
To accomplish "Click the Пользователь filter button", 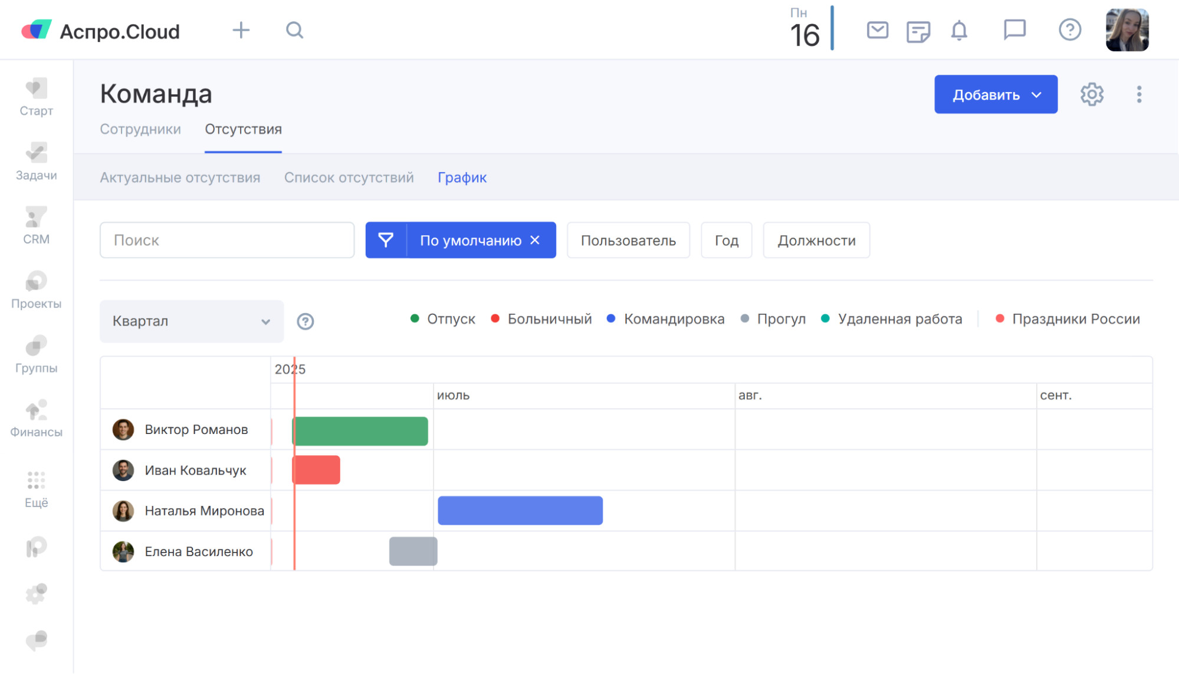I will coord(628,240).
